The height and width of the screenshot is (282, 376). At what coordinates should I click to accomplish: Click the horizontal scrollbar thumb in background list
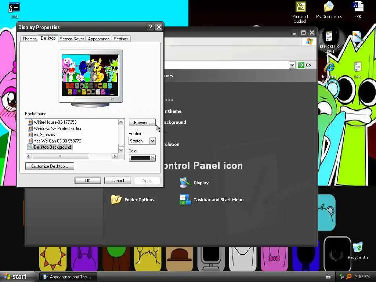61,156
